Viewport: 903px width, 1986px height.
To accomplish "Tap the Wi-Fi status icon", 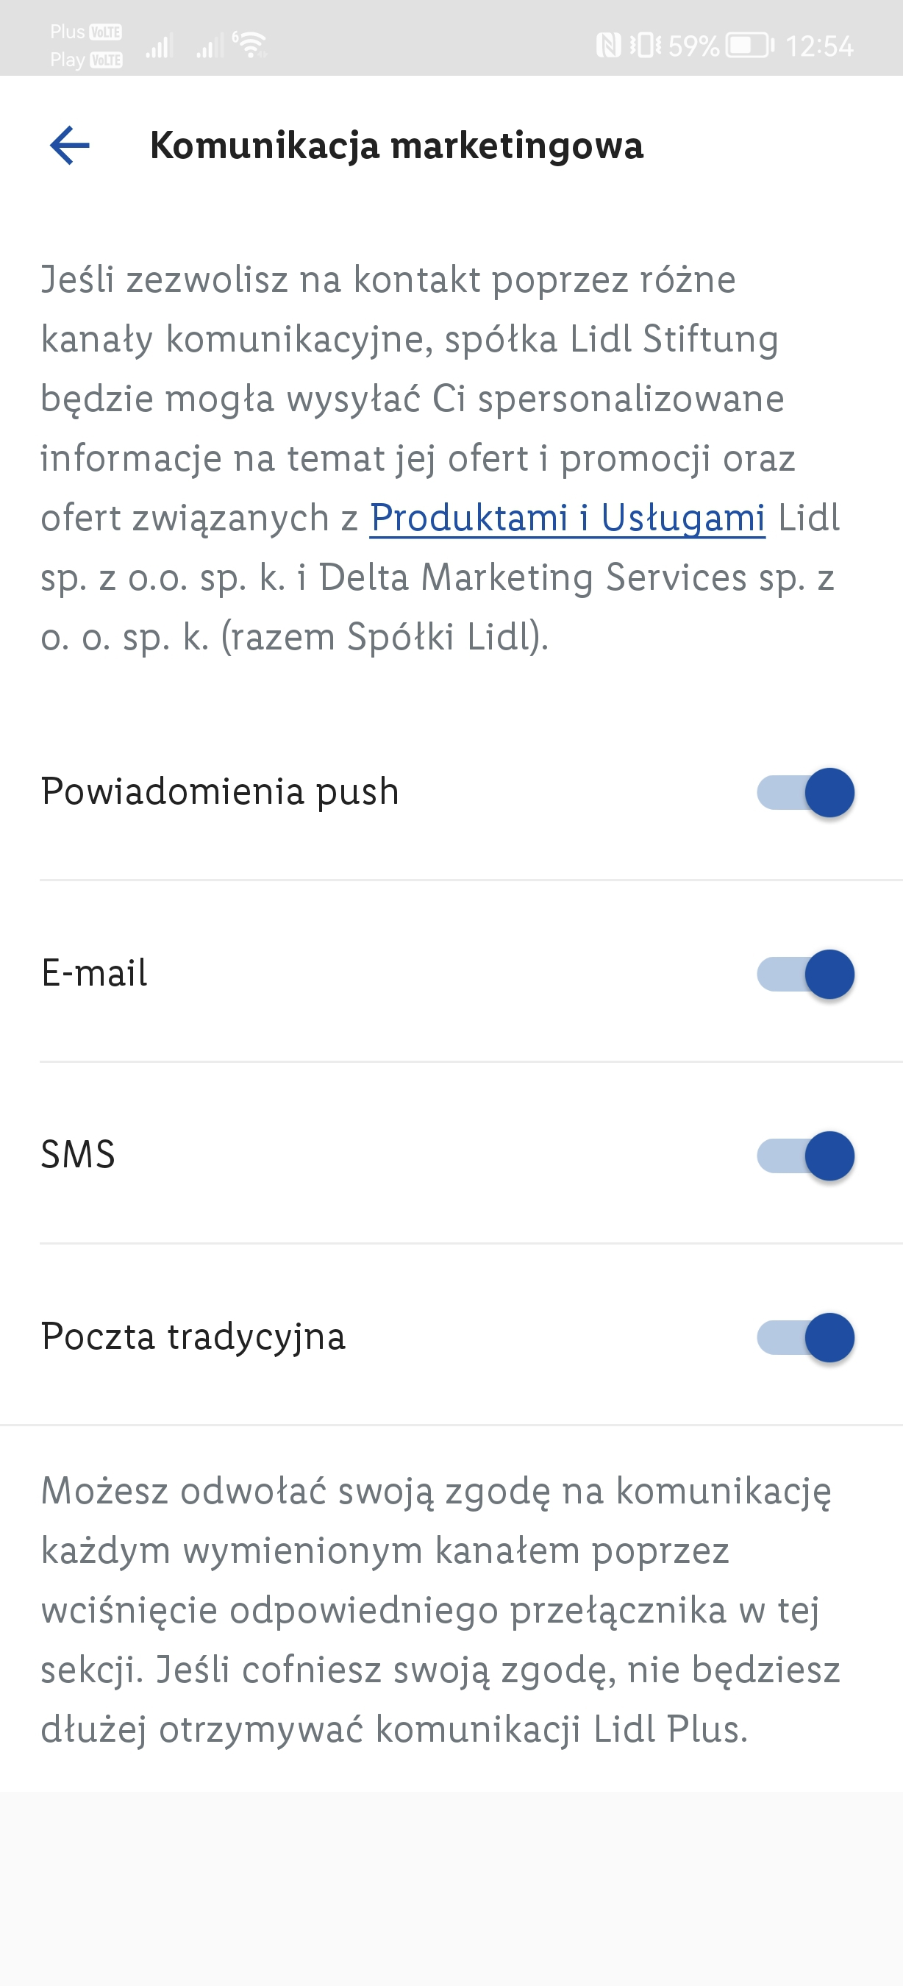I will point(251,45).
